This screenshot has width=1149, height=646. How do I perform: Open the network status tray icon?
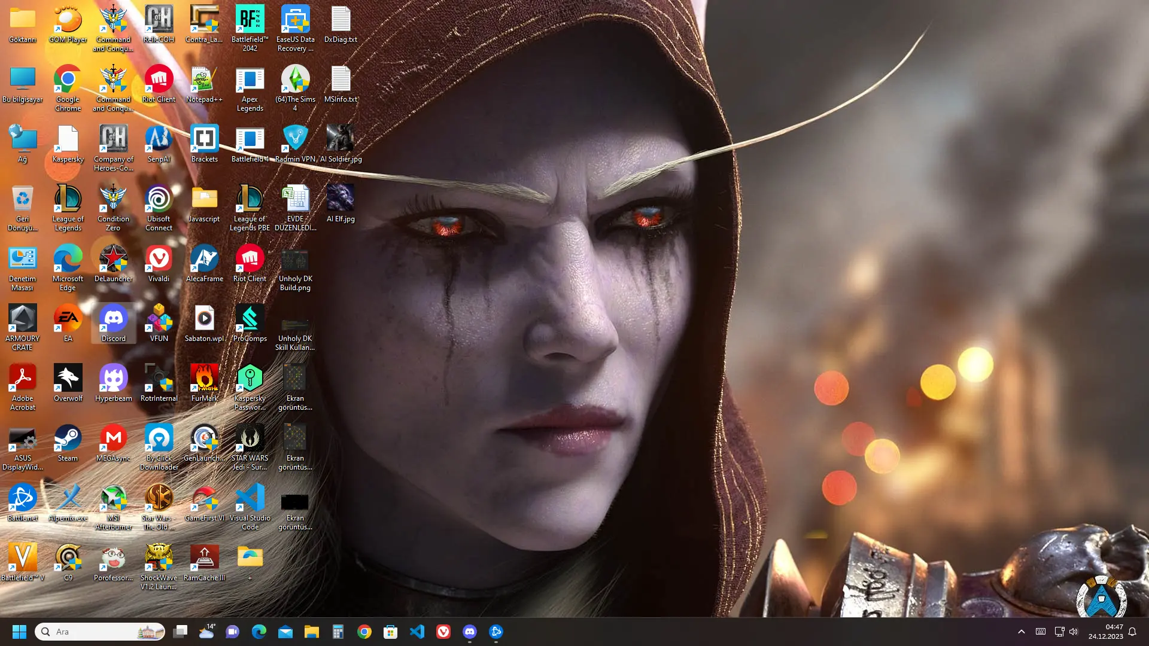[x=1059, y=632]
